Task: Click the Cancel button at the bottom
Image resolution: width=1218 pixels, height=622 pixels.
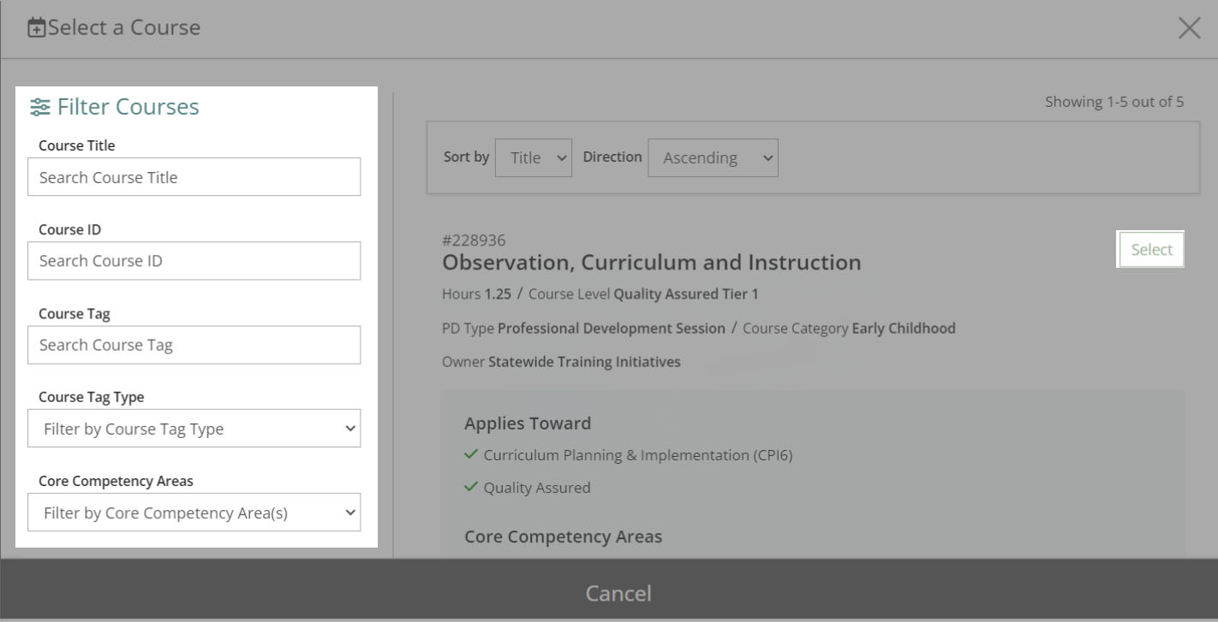Action: [618, 592]
